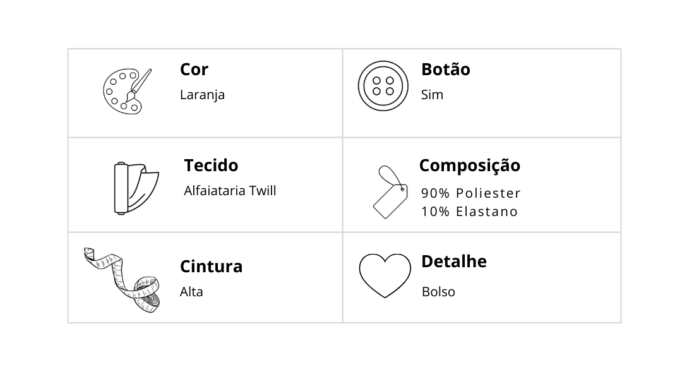Click the Cor heading
This screenshot has height=379, width=682.
pyautogui.click(x=194, y=69)
